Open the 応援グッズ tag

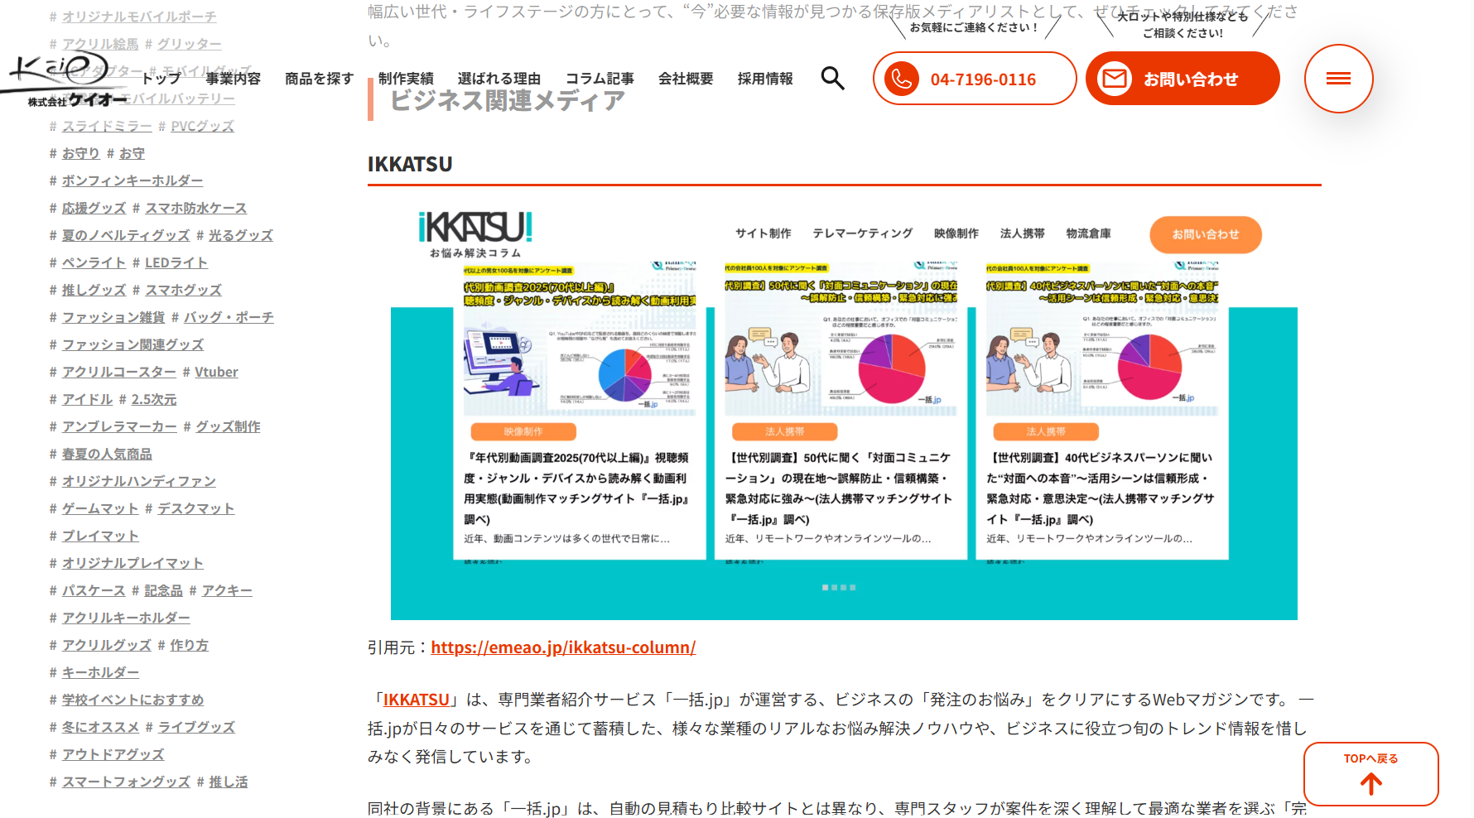[94, 208]
